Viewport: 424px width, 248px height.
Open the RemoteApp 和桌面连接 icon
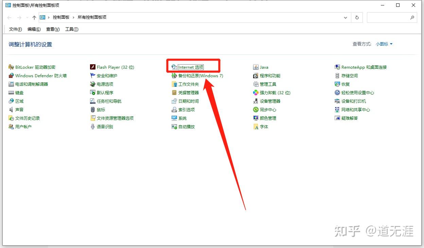point(337,67)
